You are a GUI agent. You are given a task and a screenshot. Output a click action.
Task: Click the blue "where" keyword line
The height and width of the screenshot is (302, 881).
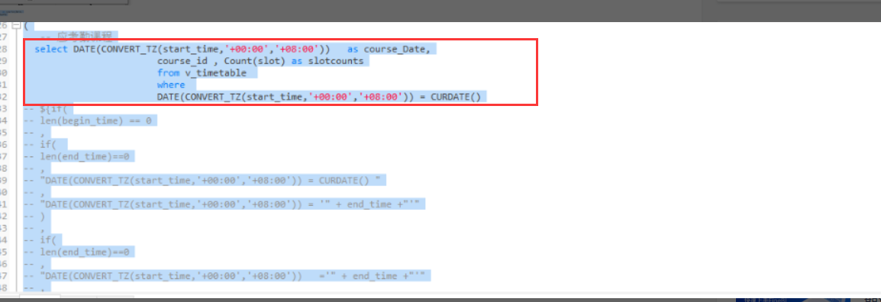(x=171, y=85)
